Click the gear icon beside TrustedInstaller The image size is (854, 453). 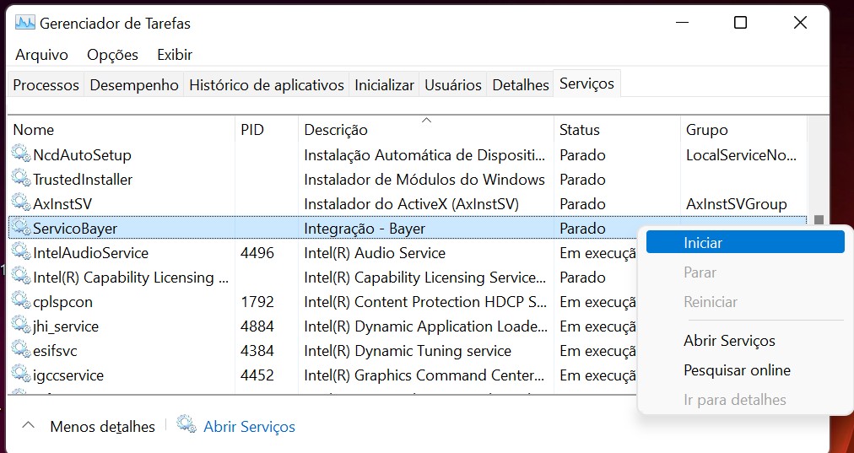click(21, 179)
